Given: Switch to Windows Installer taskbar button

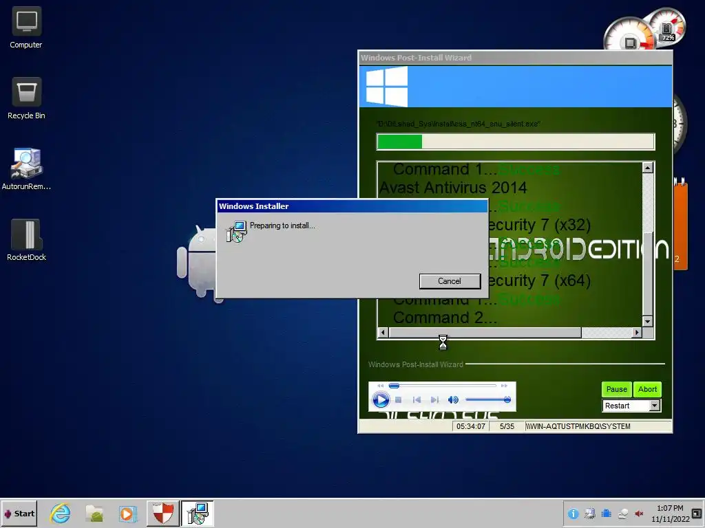Looking at the screenshot, I should 198,513.
